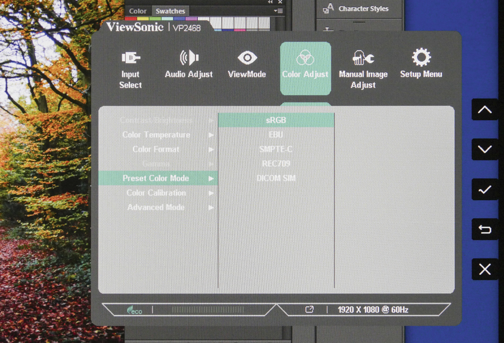Select the DICOM SIM preset option
504x343 pixels.
tap(276, 178)
